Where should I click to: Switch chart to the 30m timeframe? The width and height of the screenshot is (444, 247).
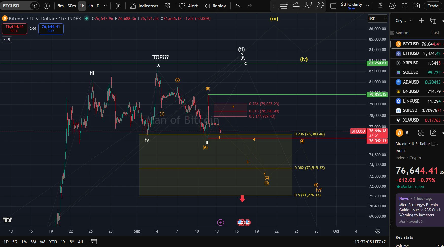pyautogui.click(x=72, y=6)
